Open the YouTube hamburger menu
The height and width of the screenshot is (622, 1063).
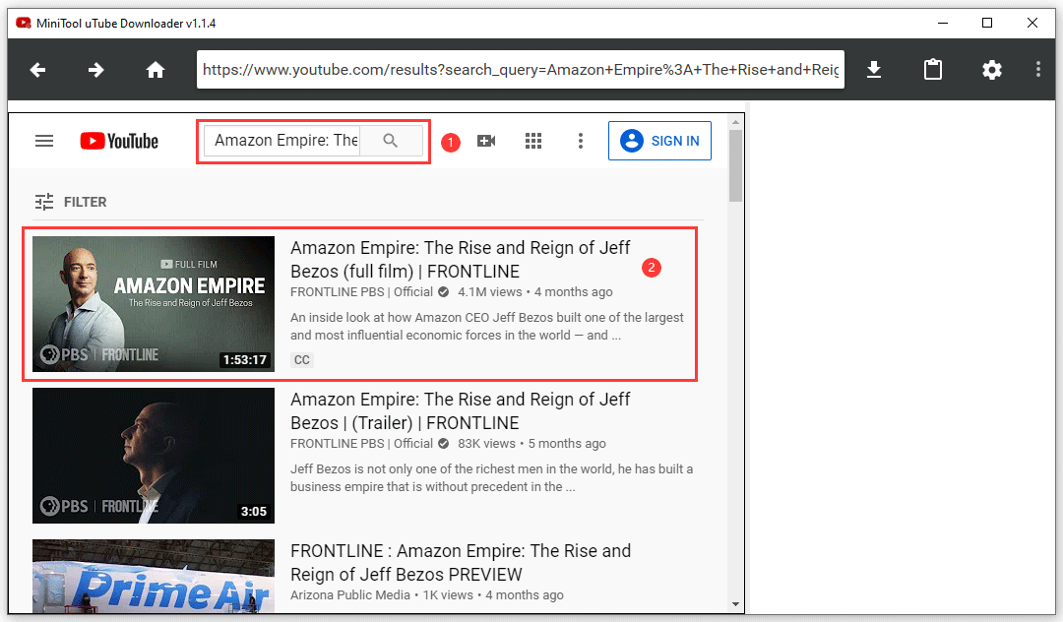point(44,140)
